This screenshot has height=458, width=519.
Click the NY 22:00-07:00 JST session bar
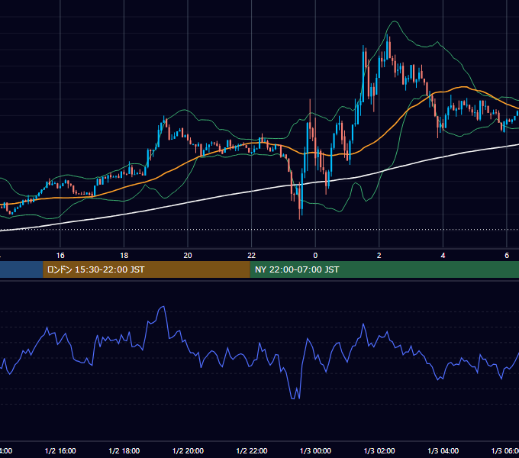(384, 269)
